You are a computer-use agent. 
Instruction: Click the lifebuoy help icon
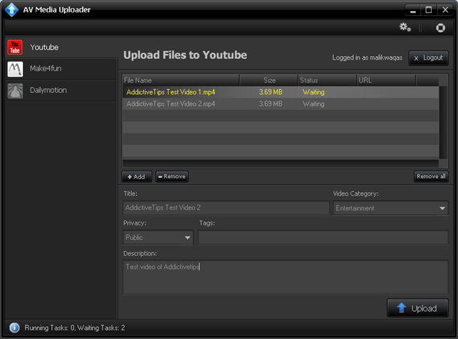441,28
